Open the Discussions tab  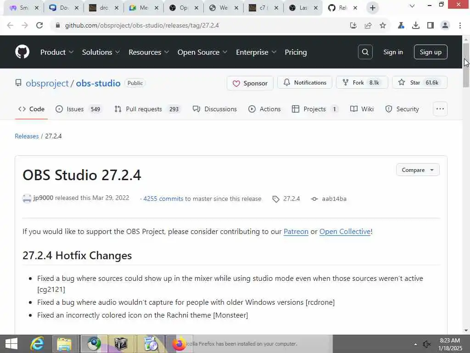pyautogui.click(x=215, y=109)
